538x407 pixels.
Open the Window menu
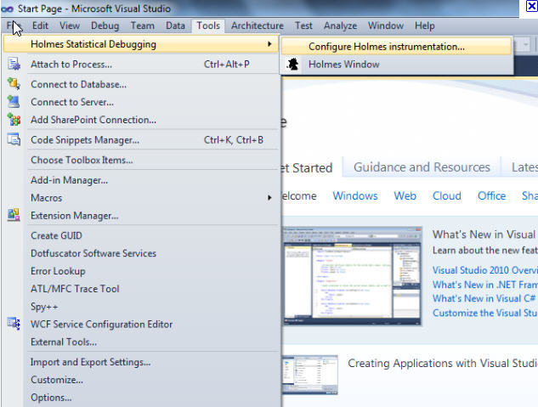tap(386, 25)
